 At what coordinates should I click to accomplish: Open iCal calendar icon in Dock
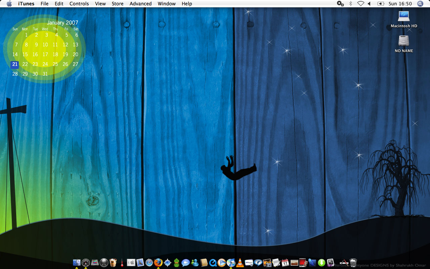285,263
